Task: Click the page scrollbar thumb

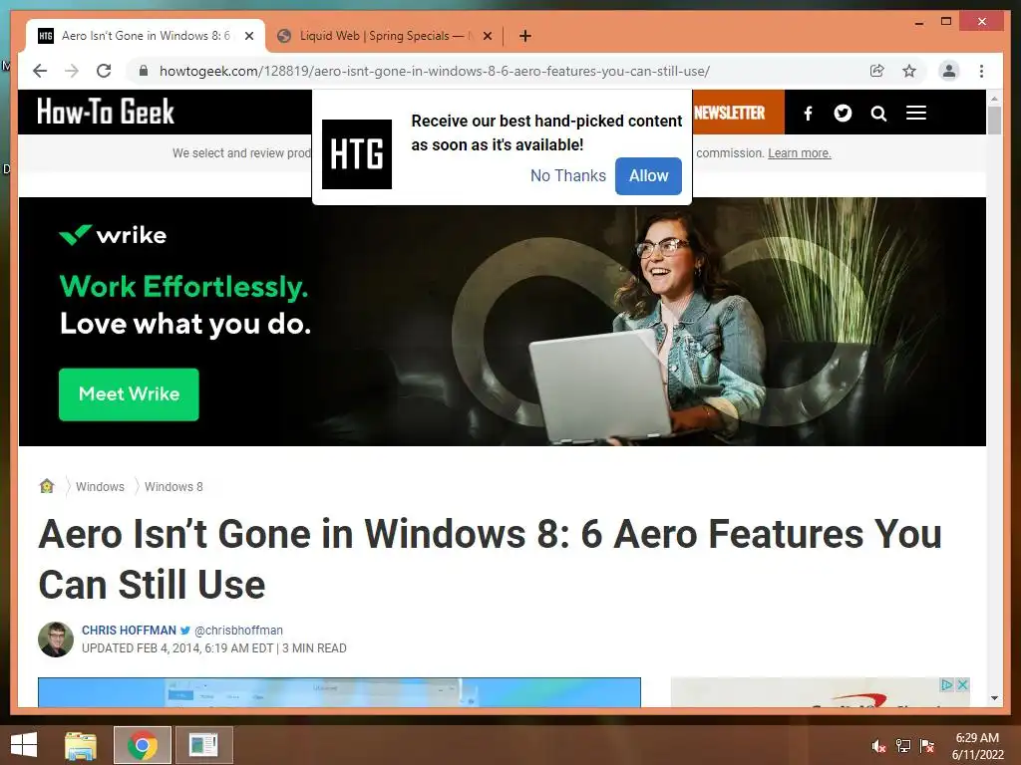Action: pos(994,121)
